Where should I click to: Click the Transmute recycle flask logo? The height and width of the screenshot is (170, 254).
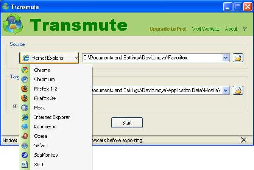click(13, 24)
